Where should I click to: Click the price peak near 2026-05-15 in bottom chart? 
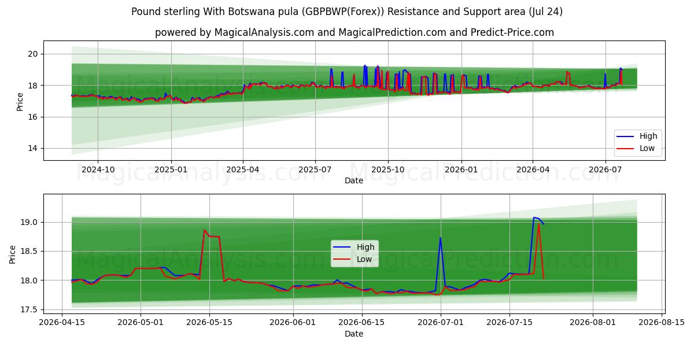(x=204, y=230)
